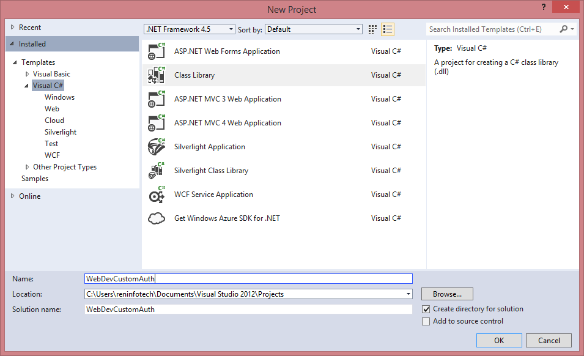Select Silverlight Application template name

(x=210, y=147)
